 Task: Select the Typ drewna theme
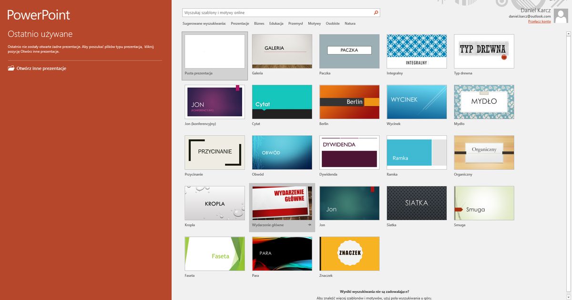(x=484, y=51)
